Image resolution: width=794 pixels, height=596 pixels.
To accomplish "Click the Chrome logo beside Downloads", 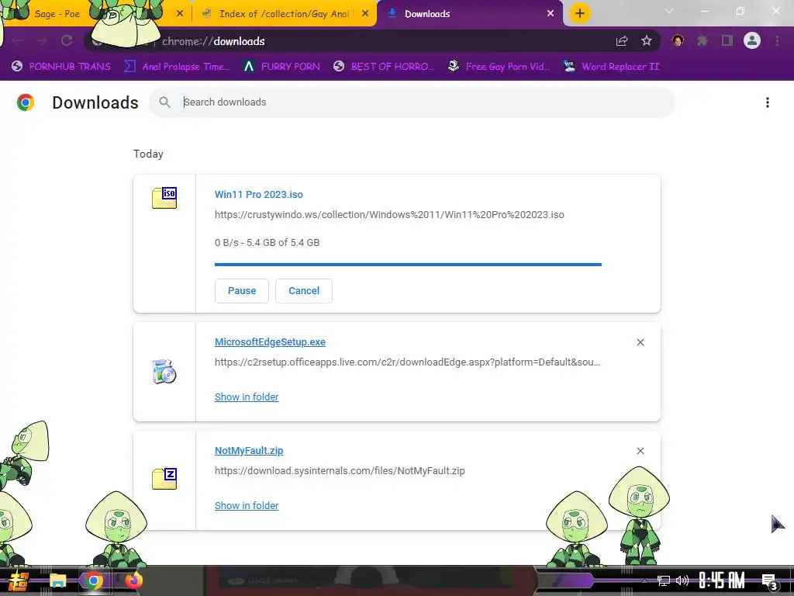I will (26, 102).
